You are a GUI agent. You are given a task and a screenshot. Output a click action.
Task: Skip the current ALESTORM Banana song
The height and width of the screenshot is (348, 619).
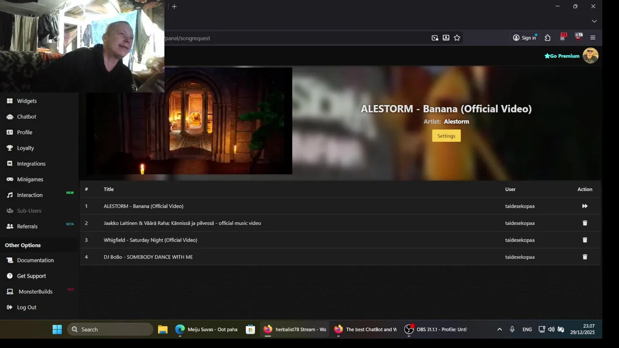point(585,206)
